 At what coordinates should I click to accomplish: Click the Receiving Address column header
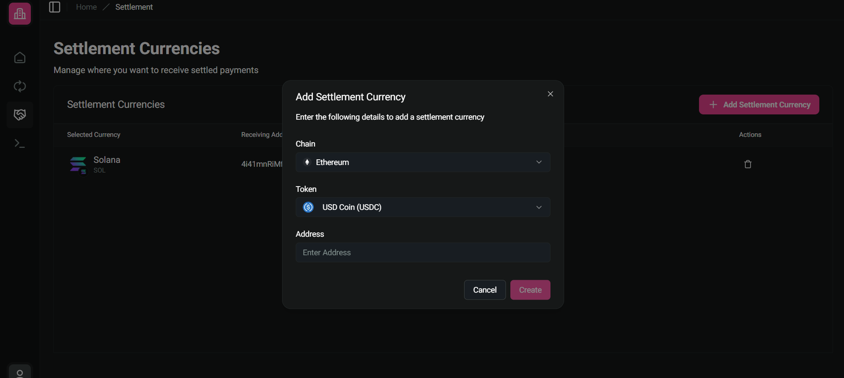pyautogui.click(x=262, y=135)
